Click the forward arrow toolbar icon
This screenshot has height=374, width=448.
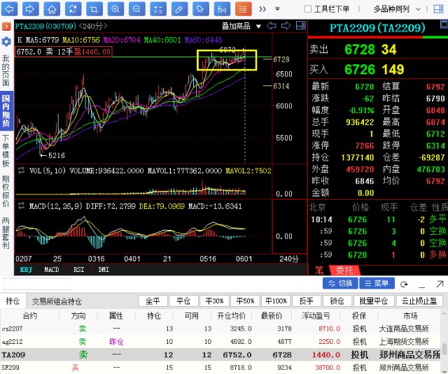coord(30,9)
